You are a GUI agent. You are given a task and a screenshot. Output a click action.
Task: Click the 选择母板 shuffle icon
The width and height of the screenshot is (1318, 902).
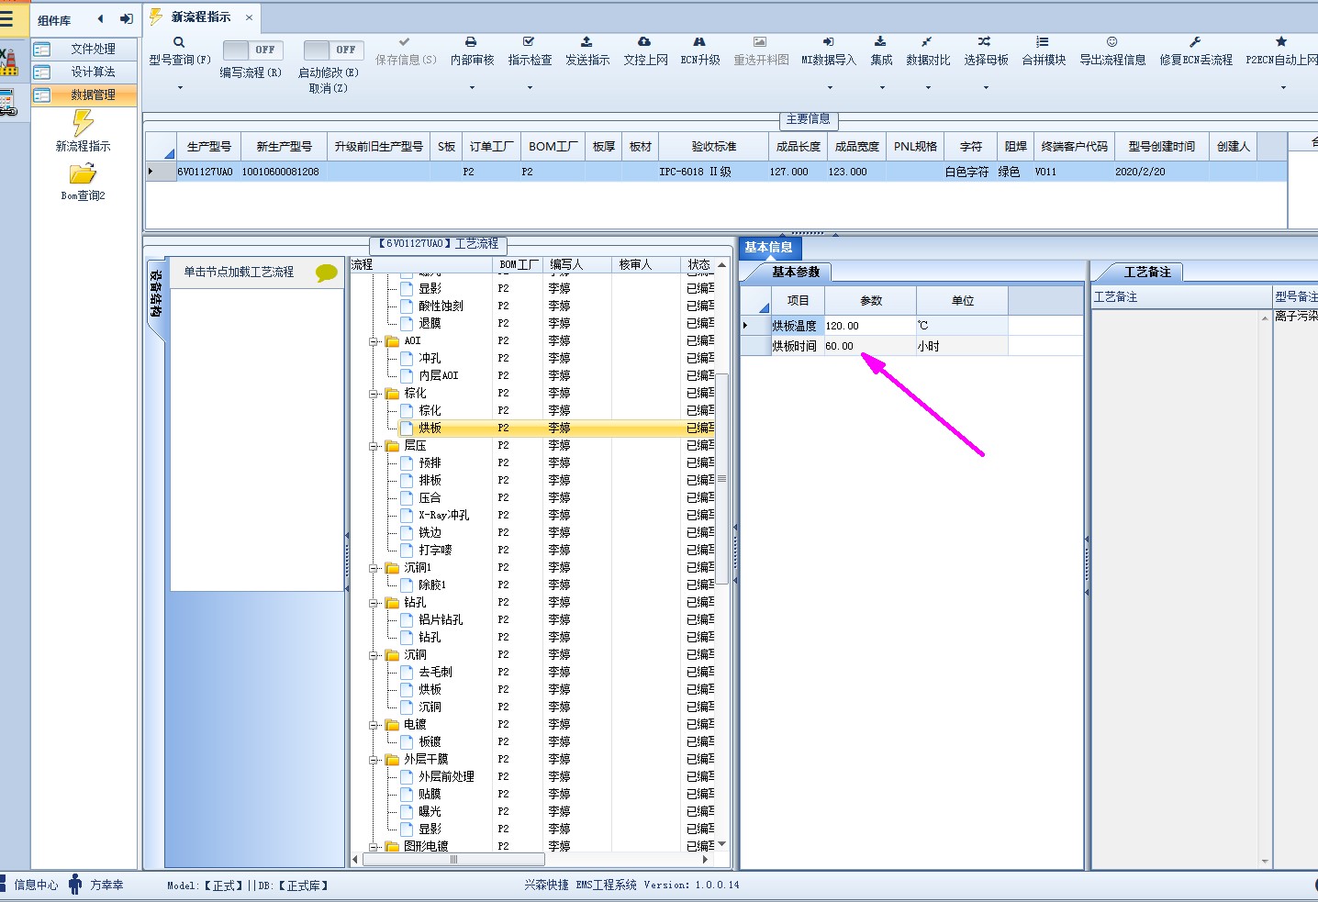[985, 42]
